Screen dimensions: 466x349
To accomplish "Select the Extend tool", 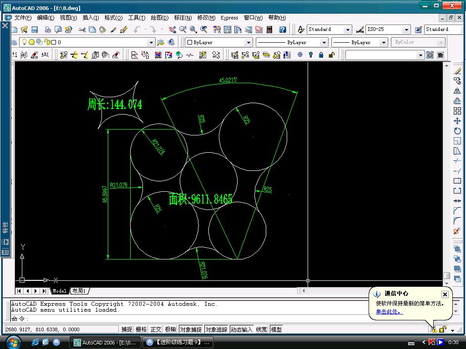I will (x=457, y=171).
